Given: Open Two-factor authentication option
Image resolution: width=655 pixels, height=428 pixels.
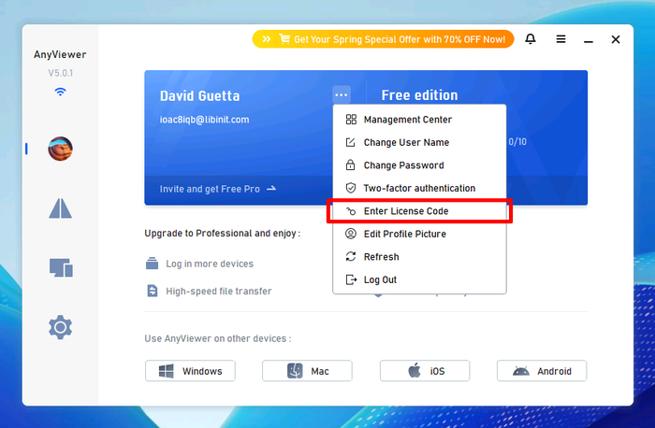Looking at the screenshot, I should click(x=419, y=188).
